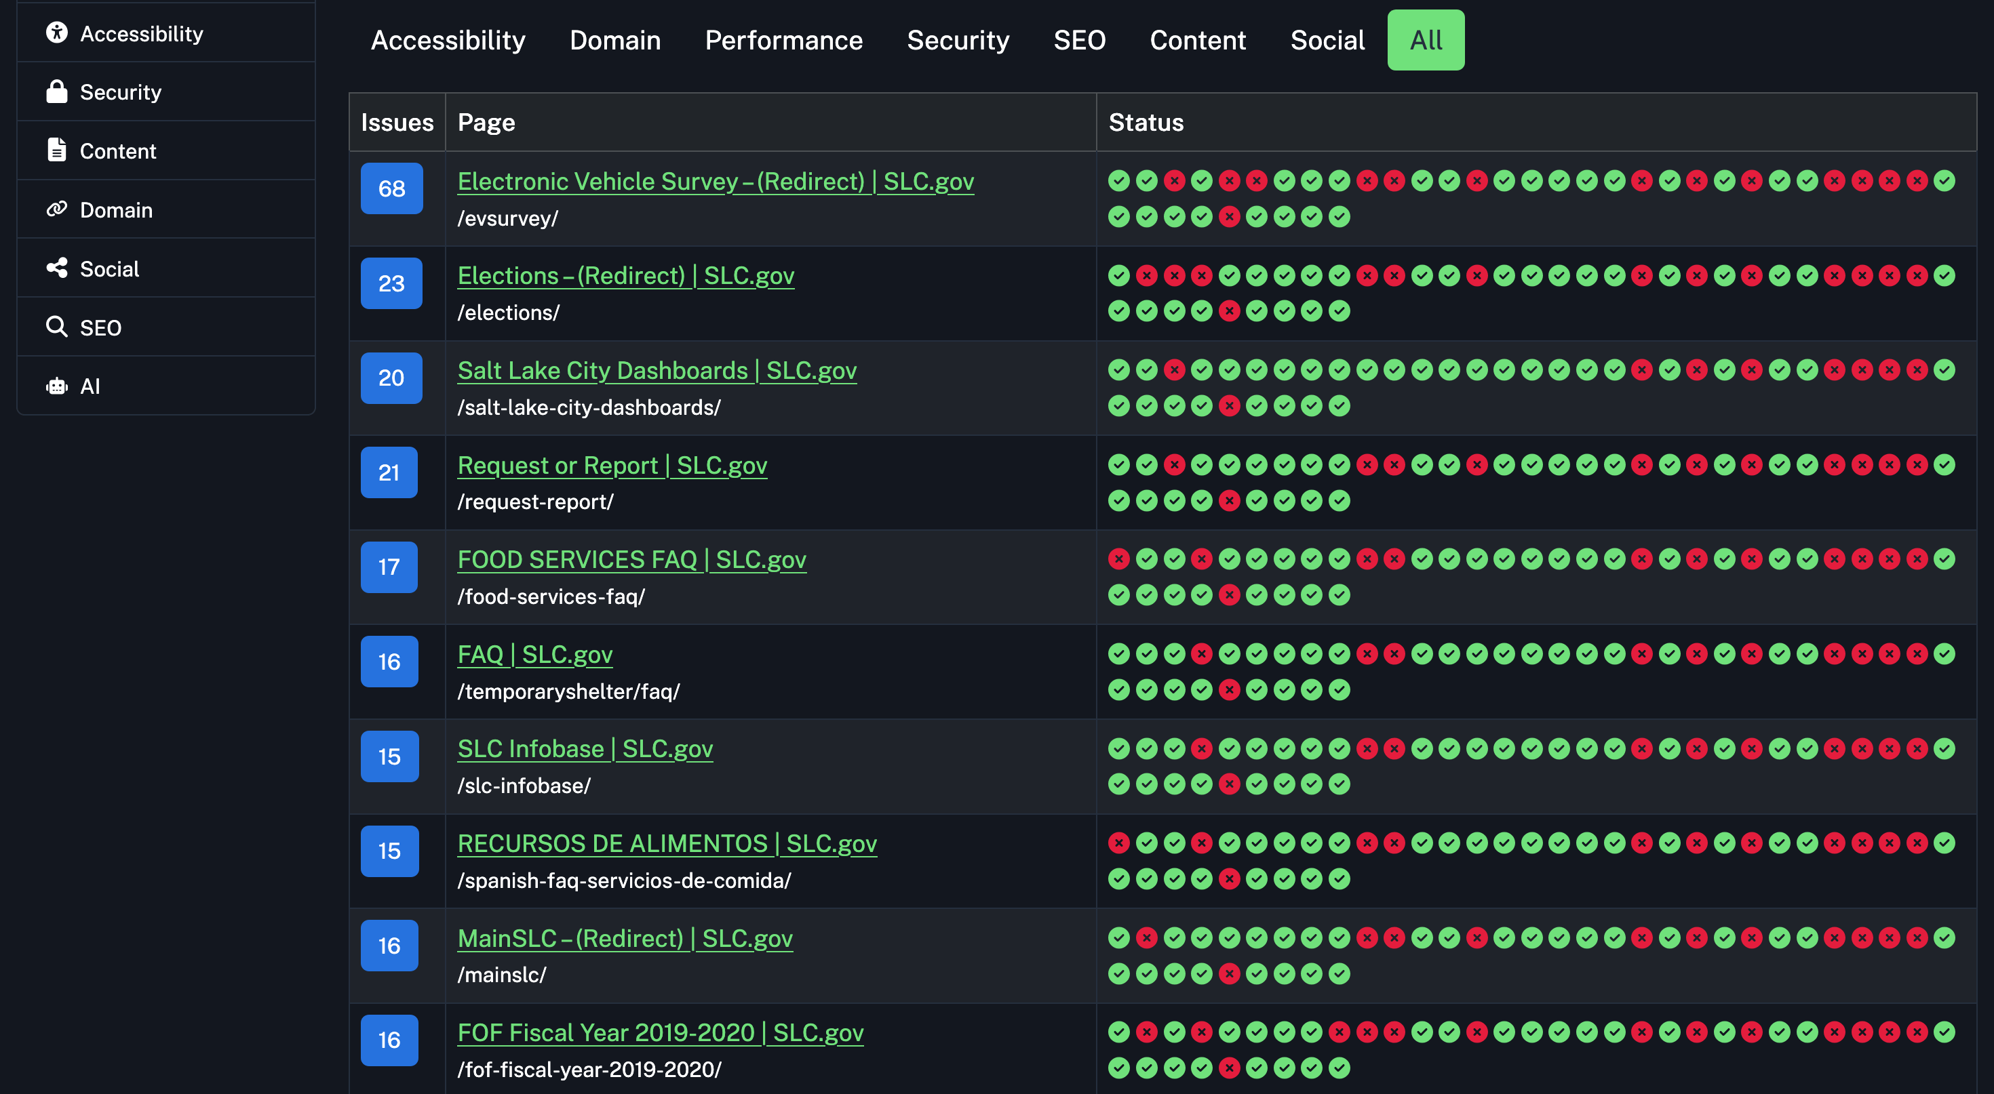This screenshot has width=1994, height=1094.
Task: Click first red fail icon in food-services-faq row
Action: pyautogui.click(x=1118, y=559)
